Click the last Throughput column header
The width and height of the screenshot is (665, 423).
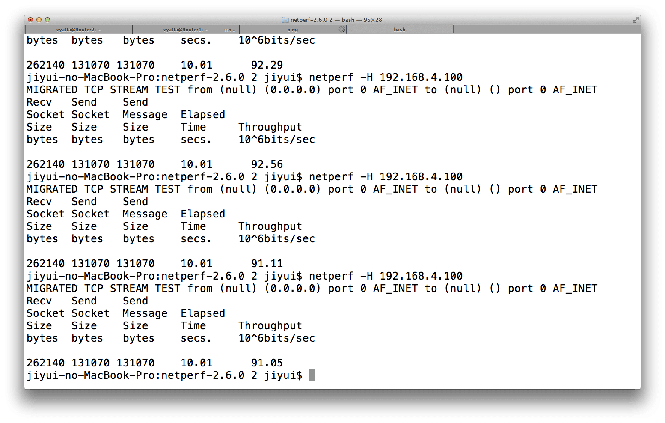[270, 326]
